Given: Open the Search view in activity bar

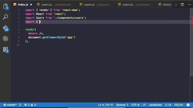Looking at the screenshot, I should pos(5,17).
